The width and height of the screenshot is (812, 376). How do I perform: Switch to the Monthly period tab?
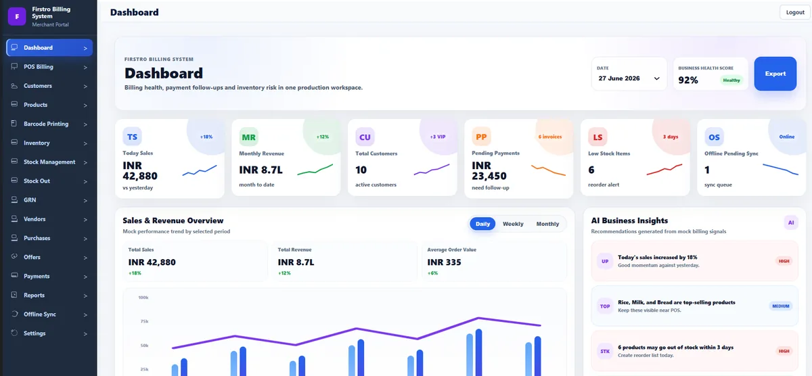click(x=547, y=224)
